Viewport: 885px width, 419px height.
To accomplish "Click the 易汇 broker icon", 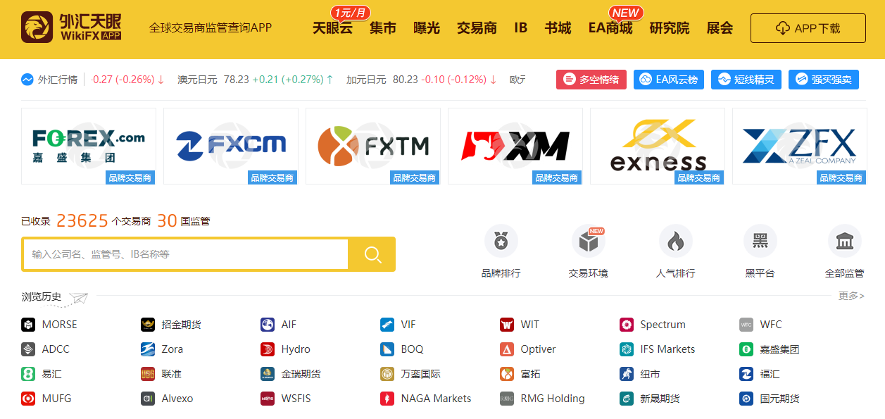I will click(28, 374).
